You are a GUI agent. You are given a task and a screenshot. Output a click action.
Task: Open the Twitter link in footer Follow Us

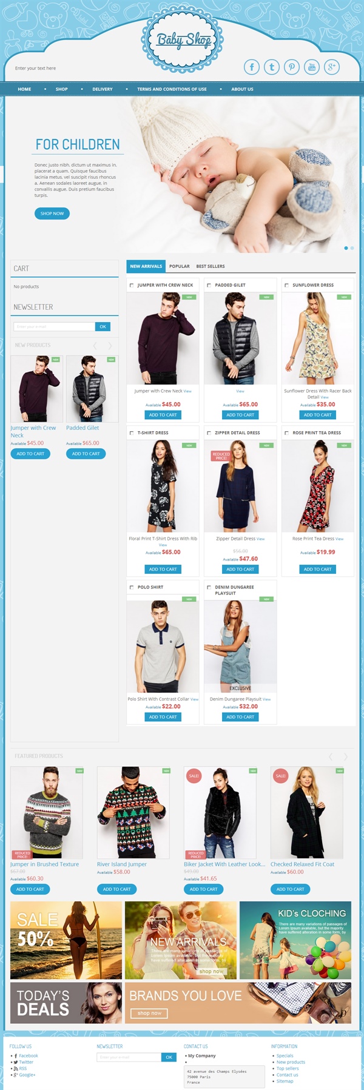26,1062
